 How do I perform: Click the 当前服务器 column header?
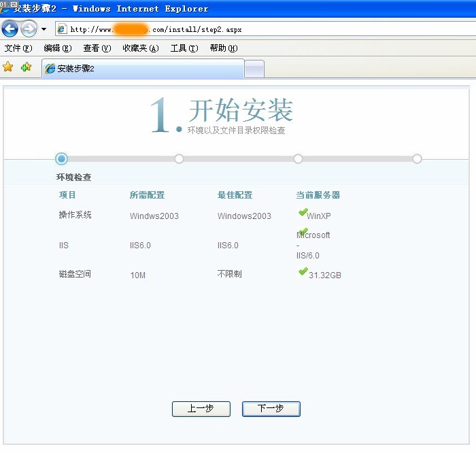(x=318, y=195)
